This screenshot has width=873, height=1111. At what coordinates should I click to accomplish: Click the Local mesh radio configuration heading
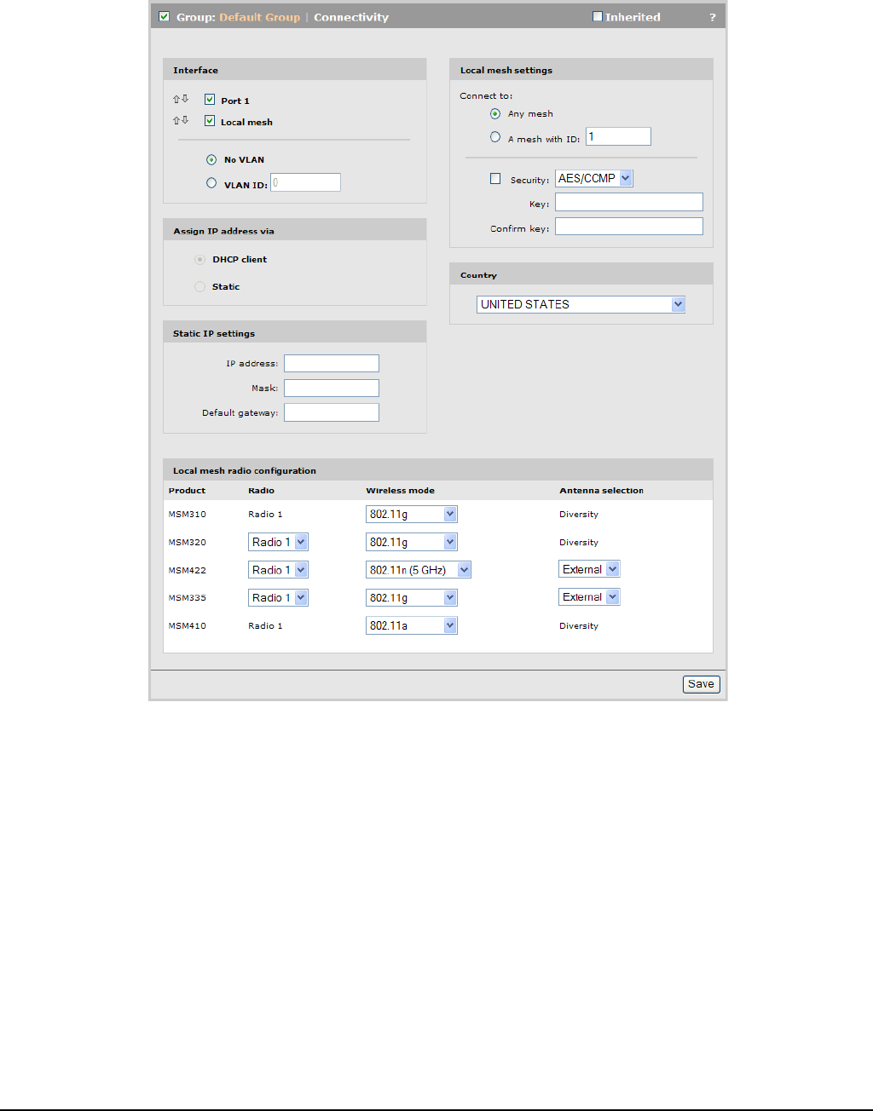[245, 470]
